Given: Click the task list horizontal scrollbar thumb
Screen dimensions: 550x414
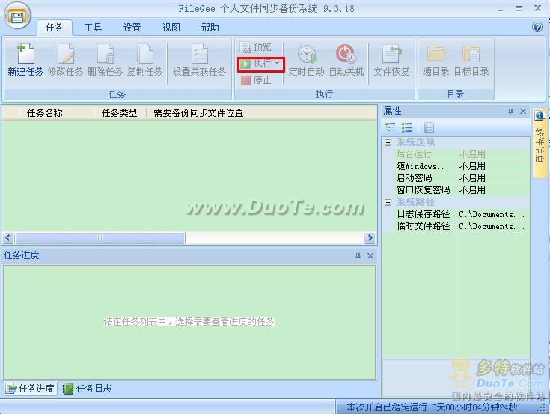Looking at the screenshot, I should pos(100,237).
